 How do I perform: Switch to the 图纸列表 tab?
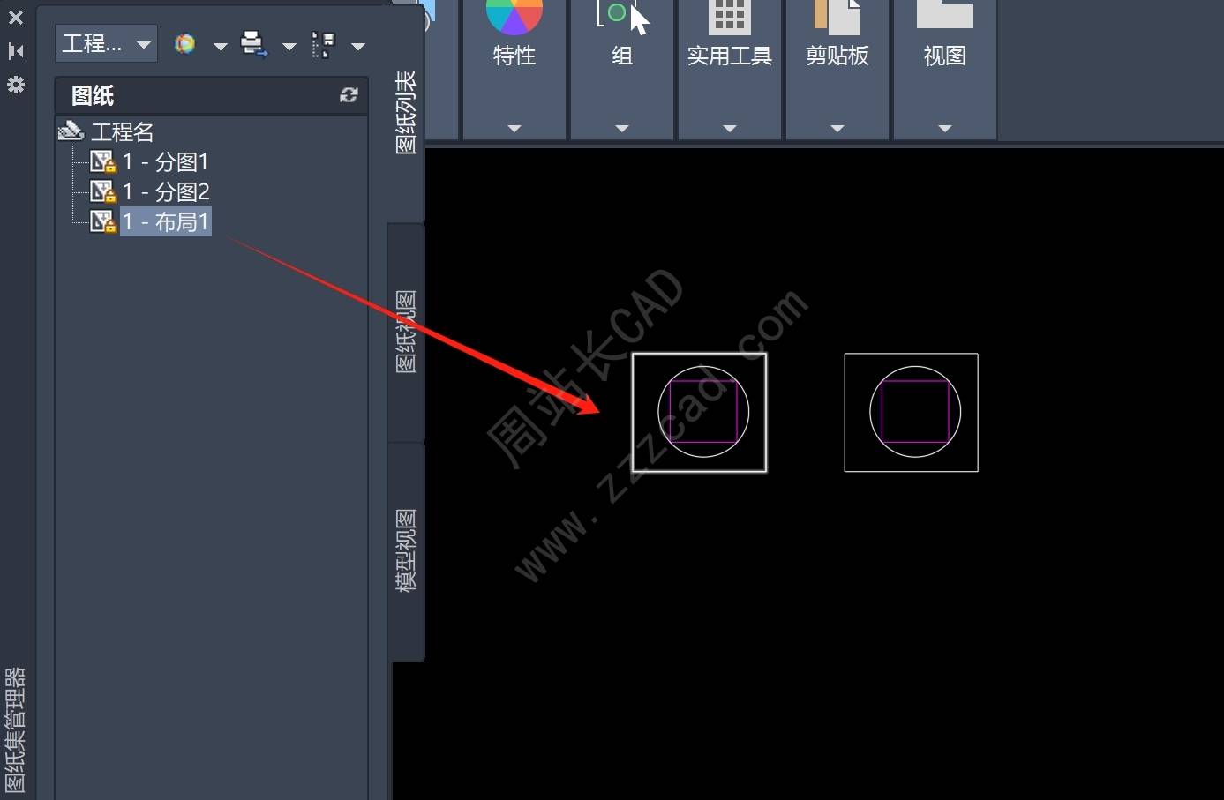[406, 113]
